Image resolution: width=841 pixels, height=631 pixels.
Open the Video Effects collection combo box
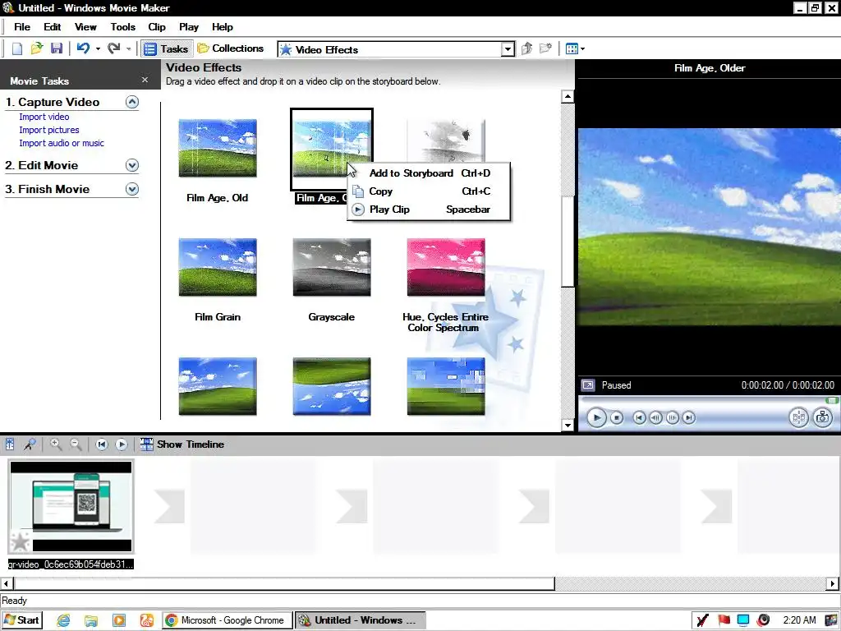397,49
